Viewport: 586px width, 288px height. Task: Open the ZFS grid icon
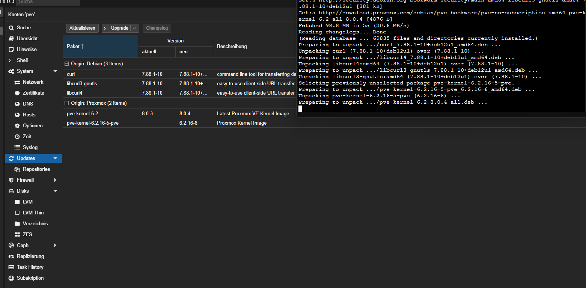point(17,234)
